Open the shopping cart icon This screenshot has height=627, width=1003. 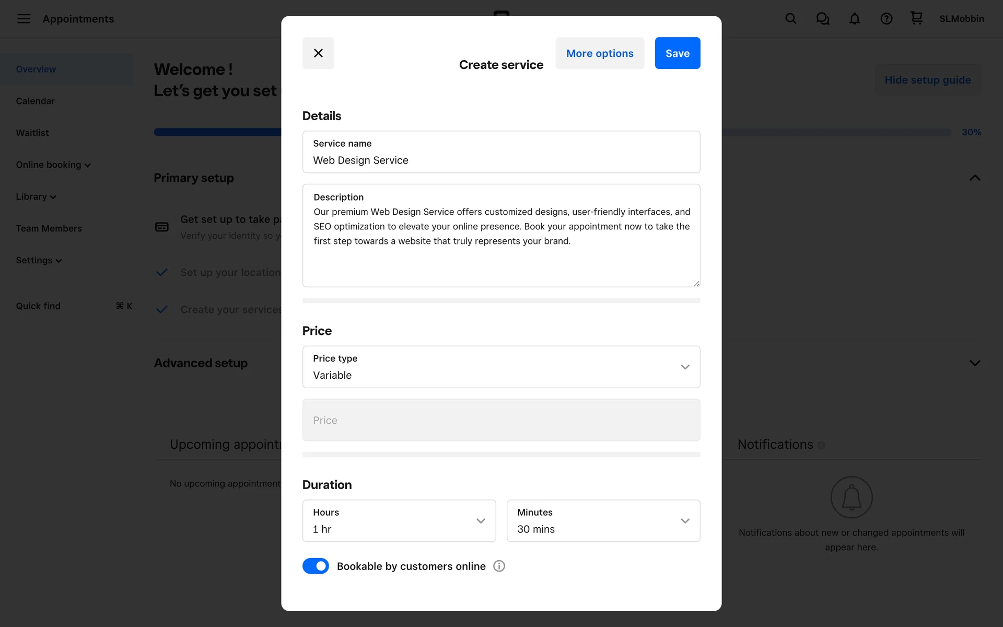point(916,18)
